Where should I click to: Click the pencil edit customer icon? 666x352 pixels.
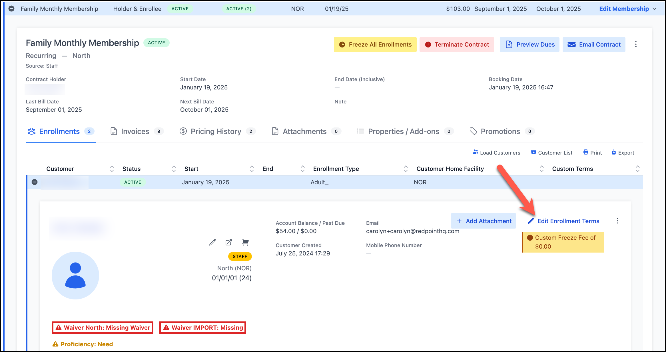pos(212,242)
